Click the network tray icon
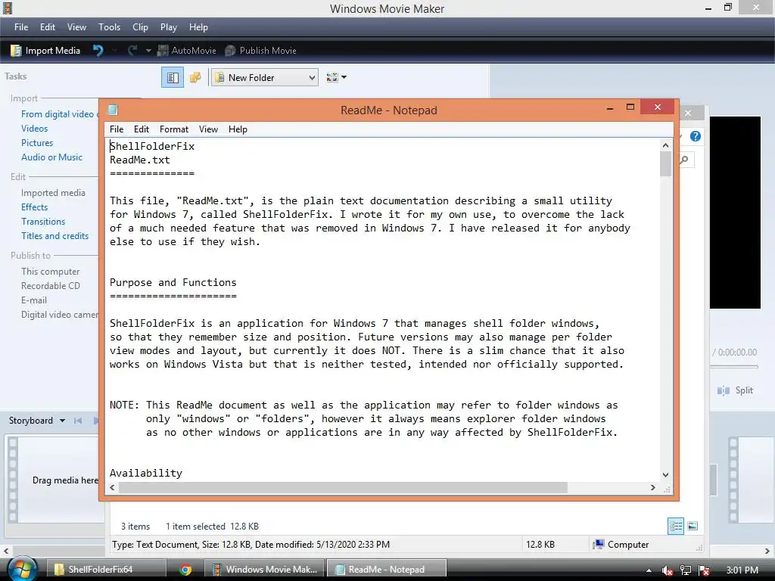This screenshot has height=581, width=775. point(686,570)
